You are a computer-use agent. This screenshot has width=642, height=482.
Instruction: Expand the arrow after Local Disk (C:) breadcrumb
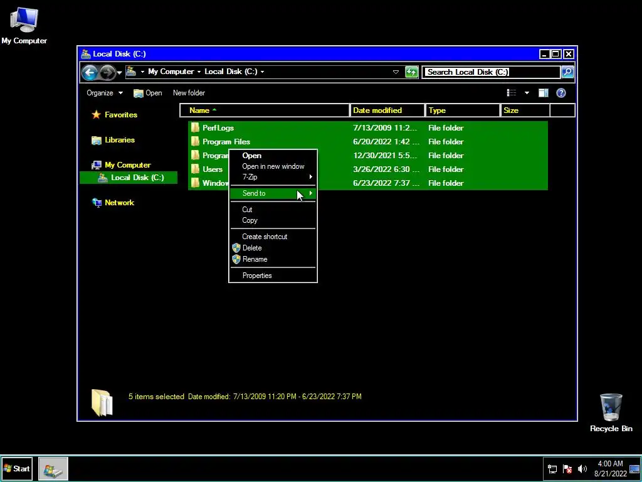(x=263, y=72)
